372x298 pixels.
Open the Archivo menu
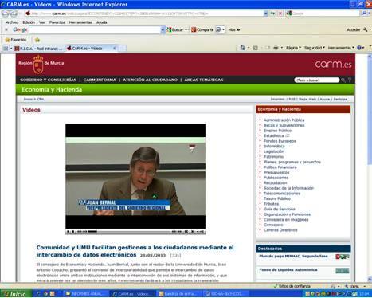[x=12, y=22]
